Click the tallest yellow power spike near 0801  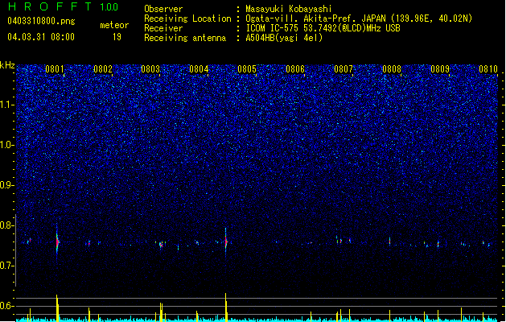(57, 308)
